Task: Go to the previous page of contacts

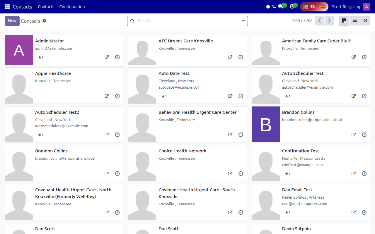Action: 320,21
